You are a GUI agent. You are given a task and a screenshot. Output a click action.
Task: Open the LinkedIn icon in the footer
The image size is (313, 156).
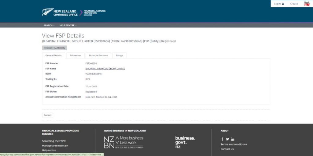coord(233,139)
